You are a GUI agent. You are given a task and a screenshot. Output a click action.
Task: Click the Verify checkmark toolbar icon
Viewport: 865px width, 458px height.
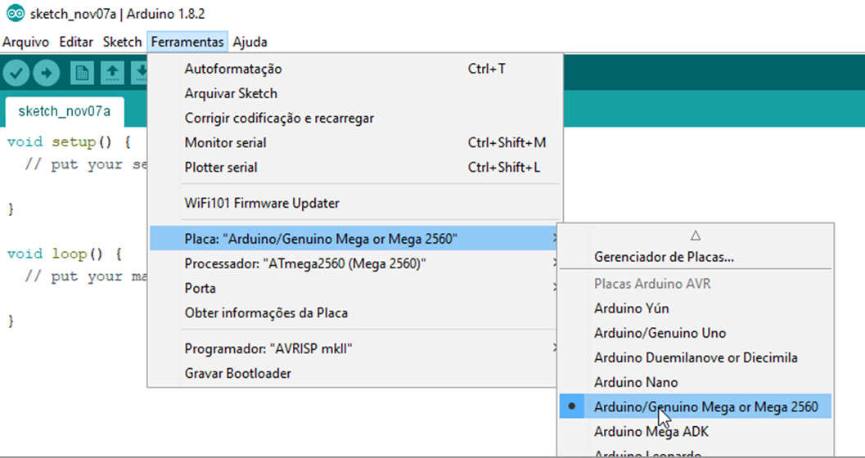click(x=16, y=74)
